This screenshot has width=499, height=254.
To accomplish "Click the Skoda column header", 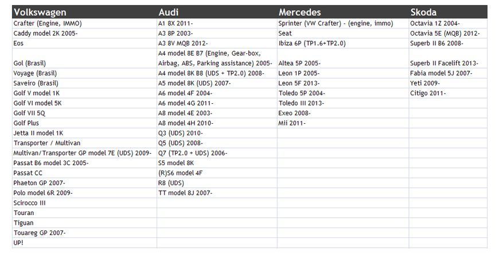I will pyautogui.click(x=448, y=12).
